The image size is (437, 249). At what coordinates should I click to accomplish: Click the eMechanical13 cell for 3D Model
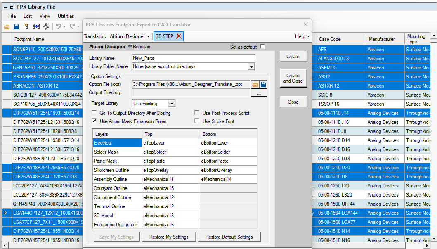(171, 216)
